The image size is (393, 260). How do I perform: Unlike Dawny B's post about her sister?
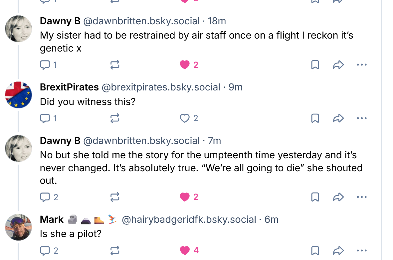pos(185,65)
